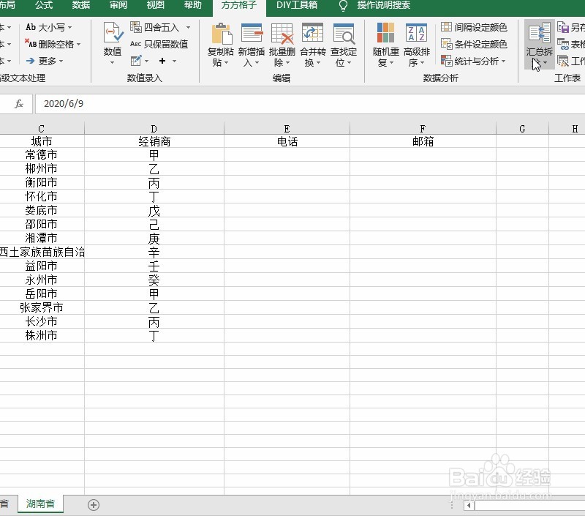Click cell 戊 in 经销商 column

154,210
